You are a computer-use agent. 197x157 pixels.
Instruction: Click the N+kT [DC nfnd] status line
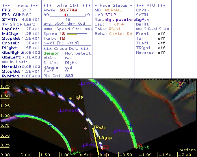coord(61,43)
